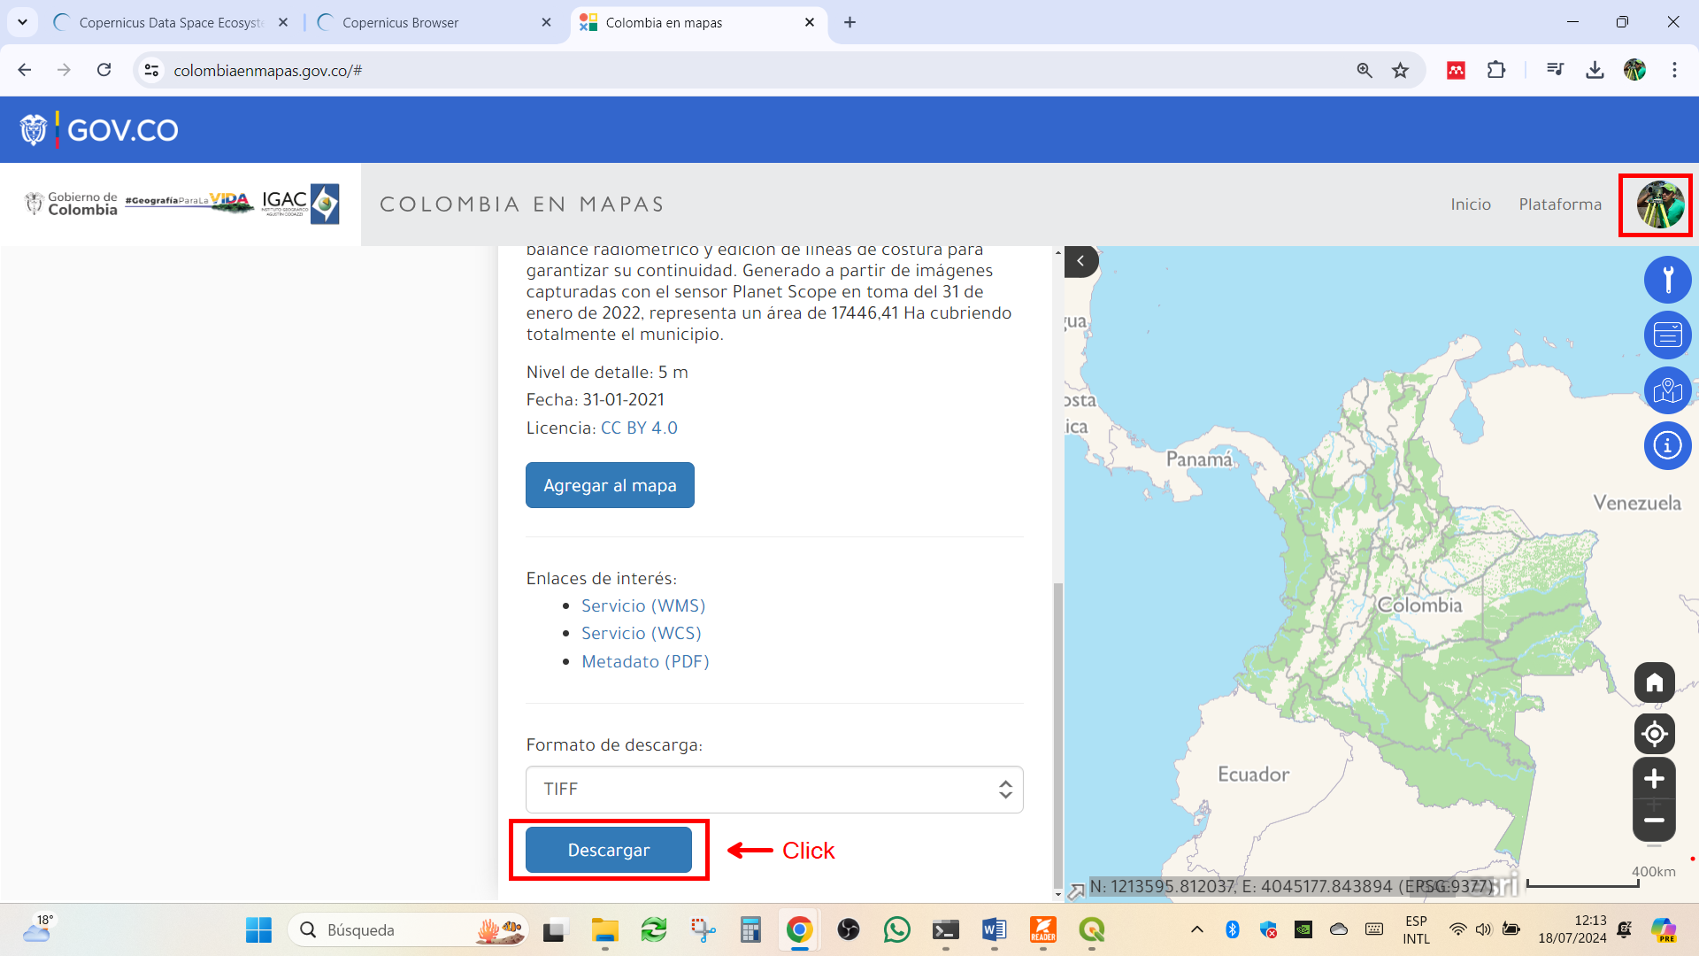Open the Metadato (PDF) link
1699x956 pixels.
click(645, 662)
